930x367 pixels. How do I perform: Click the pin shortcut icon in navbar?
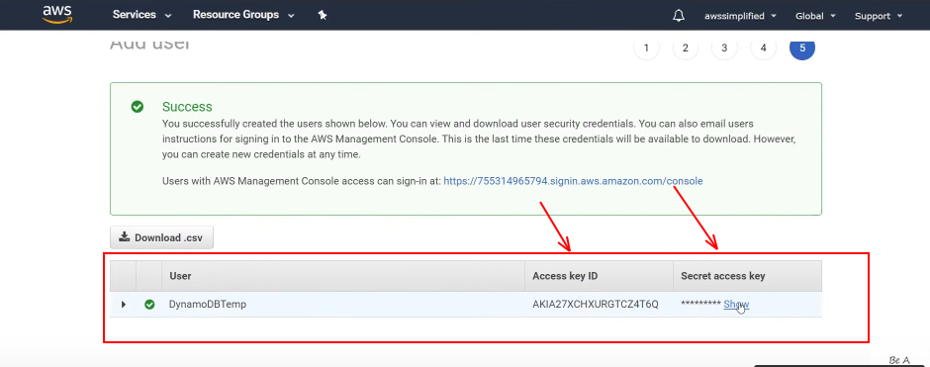coord(323,16)
